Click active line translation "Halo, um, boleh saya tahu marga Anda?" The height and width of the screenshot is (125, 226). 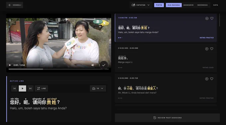pos(38,108)
